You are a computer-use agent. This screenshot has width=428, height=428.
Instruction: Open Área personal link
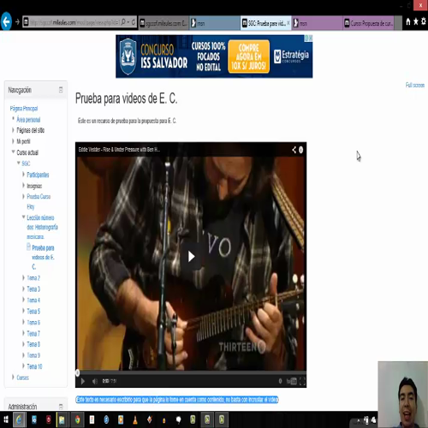(28, 120)
